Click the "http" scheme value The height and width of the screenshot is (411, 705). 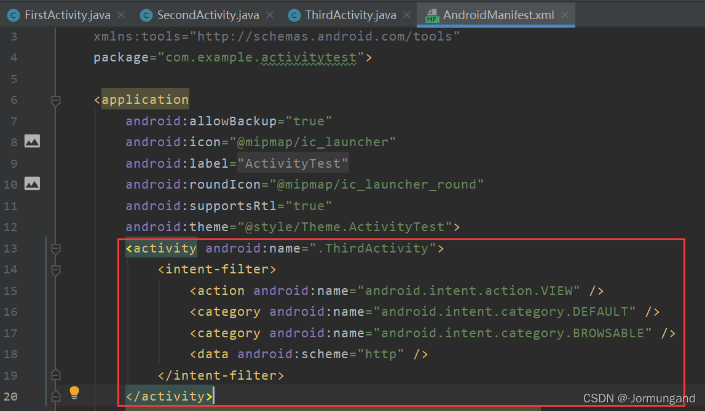[x=381, y=354]
